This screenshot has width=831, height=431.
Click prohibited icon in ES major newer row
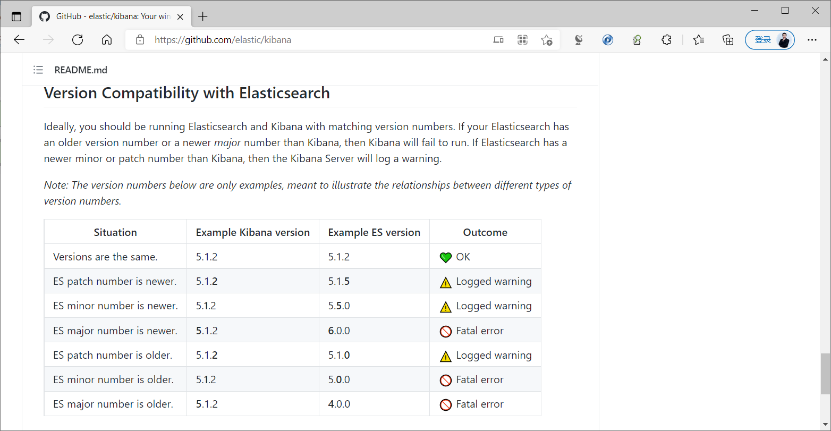pos(446,331)
